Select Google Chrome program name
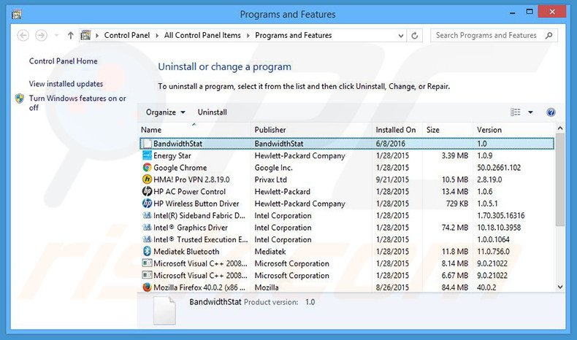The image size is (577, 340). click(180, 168)
